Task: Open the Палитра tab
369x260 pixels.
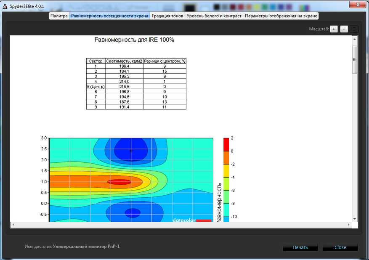Action: coord(59,16)
